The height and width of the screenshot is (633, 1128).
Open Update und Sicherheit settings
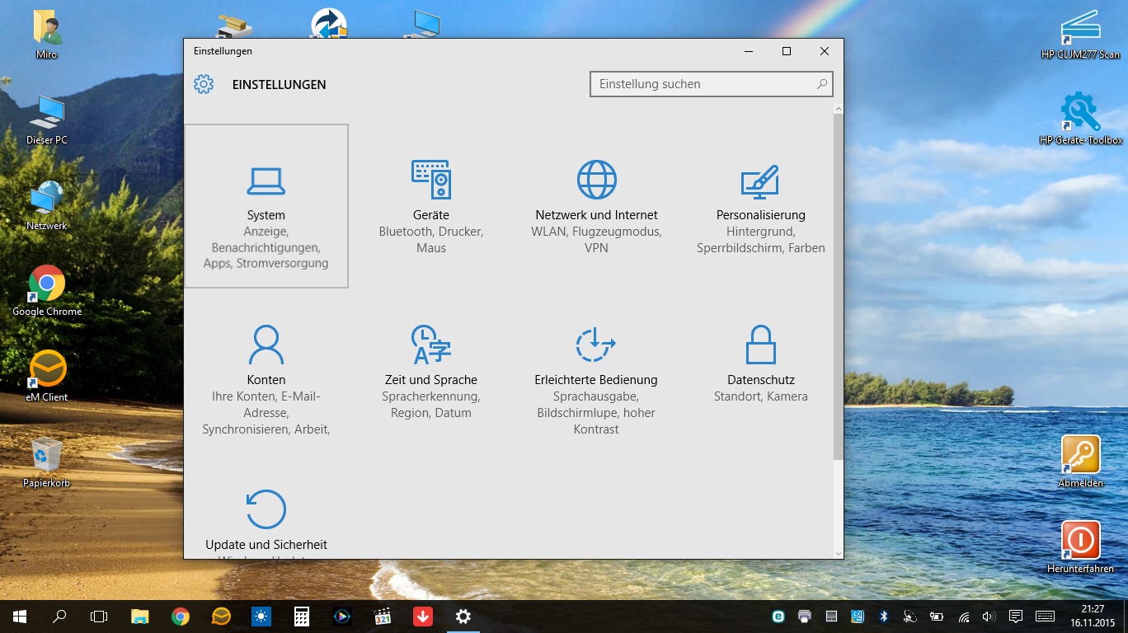tap(266, 518)
